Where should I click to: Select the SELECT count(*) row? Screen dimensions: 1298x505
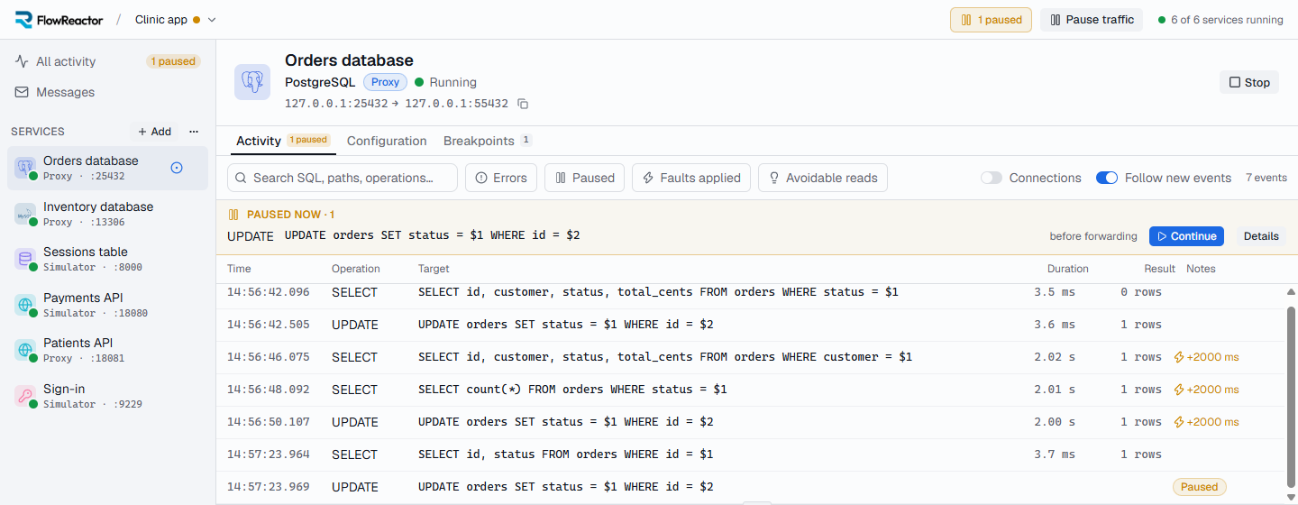click(750, 390)
